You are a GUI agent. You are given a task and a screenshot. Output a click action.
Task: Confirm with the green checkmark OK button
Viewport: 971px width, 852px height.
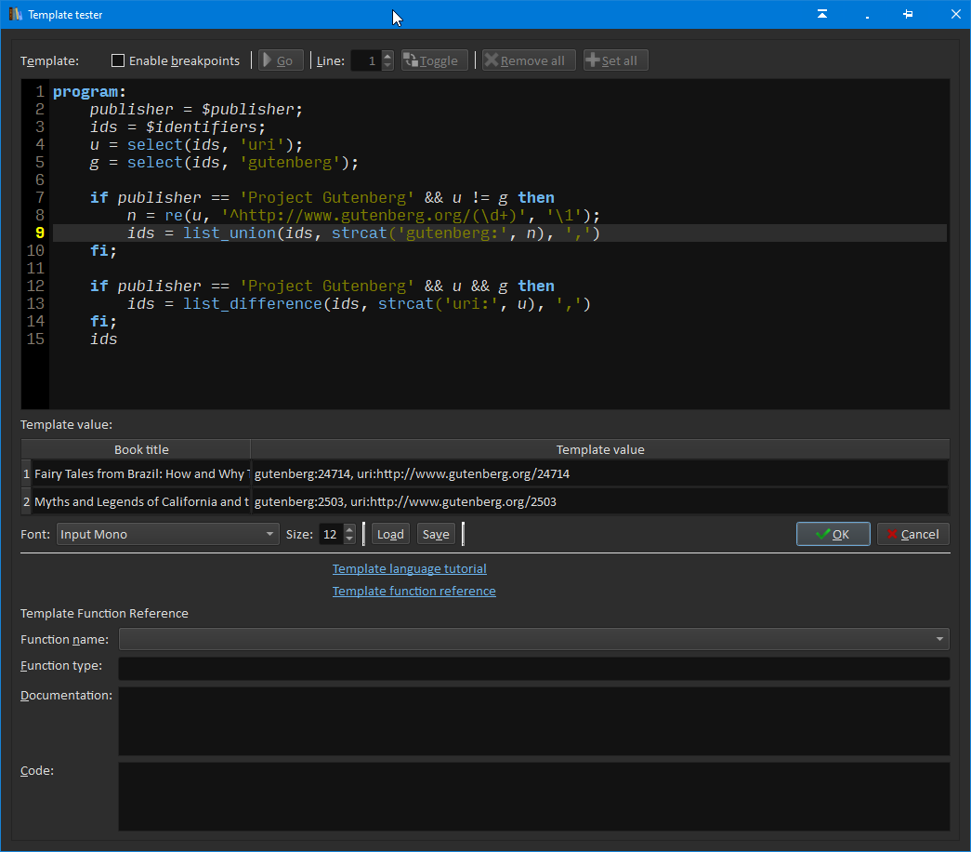[x=833, y=534]
